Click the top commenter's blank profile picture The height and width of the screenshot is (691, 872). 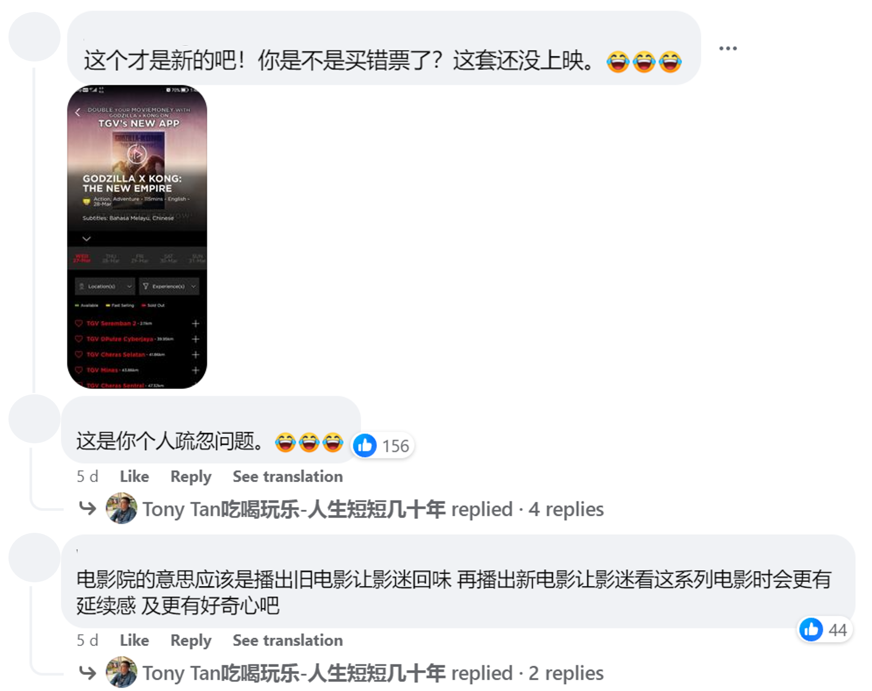click(x=34, y=37)
